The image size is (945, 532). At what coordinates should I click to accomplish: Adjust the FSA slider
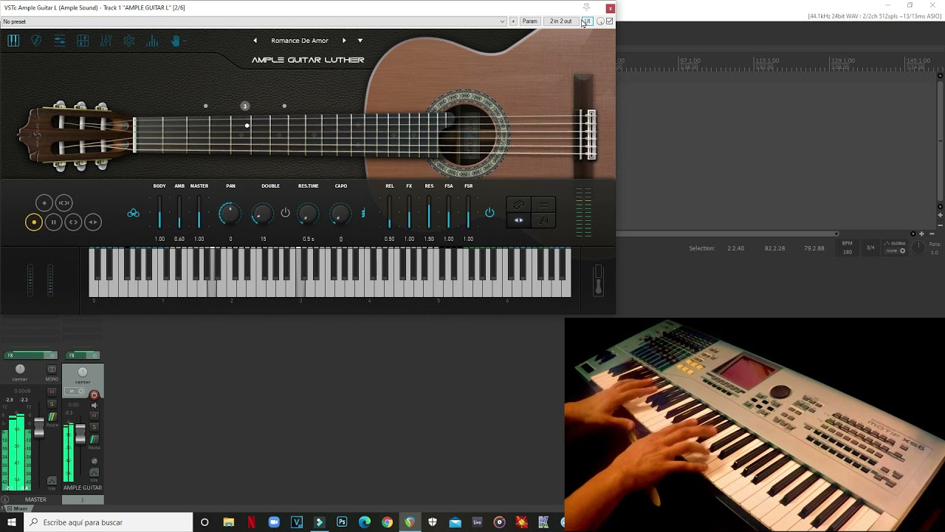pos(449,212)
